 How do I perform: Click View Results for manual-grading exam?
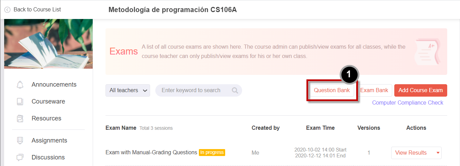point(411,153)
